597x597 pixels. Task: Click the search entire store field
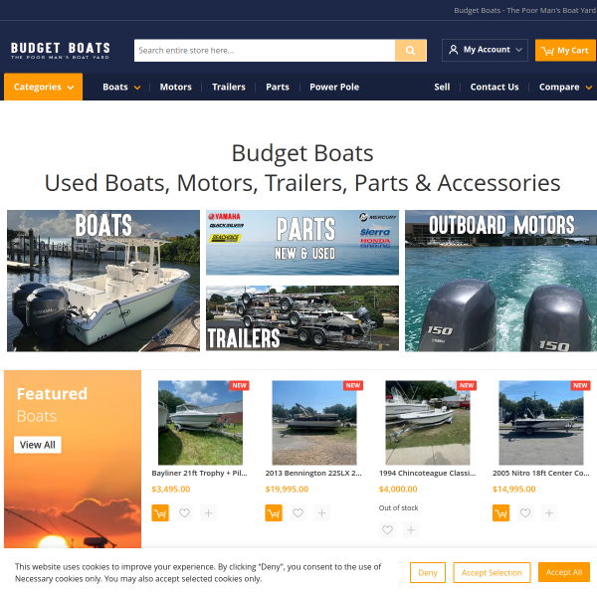[265, 51]
